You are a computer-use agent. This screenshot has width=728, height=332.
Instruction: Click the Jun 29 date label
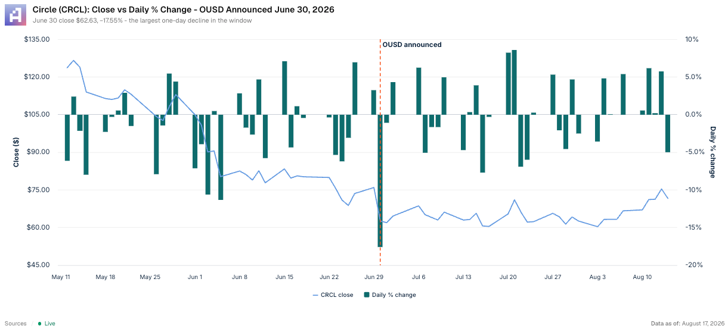point(374,277)
